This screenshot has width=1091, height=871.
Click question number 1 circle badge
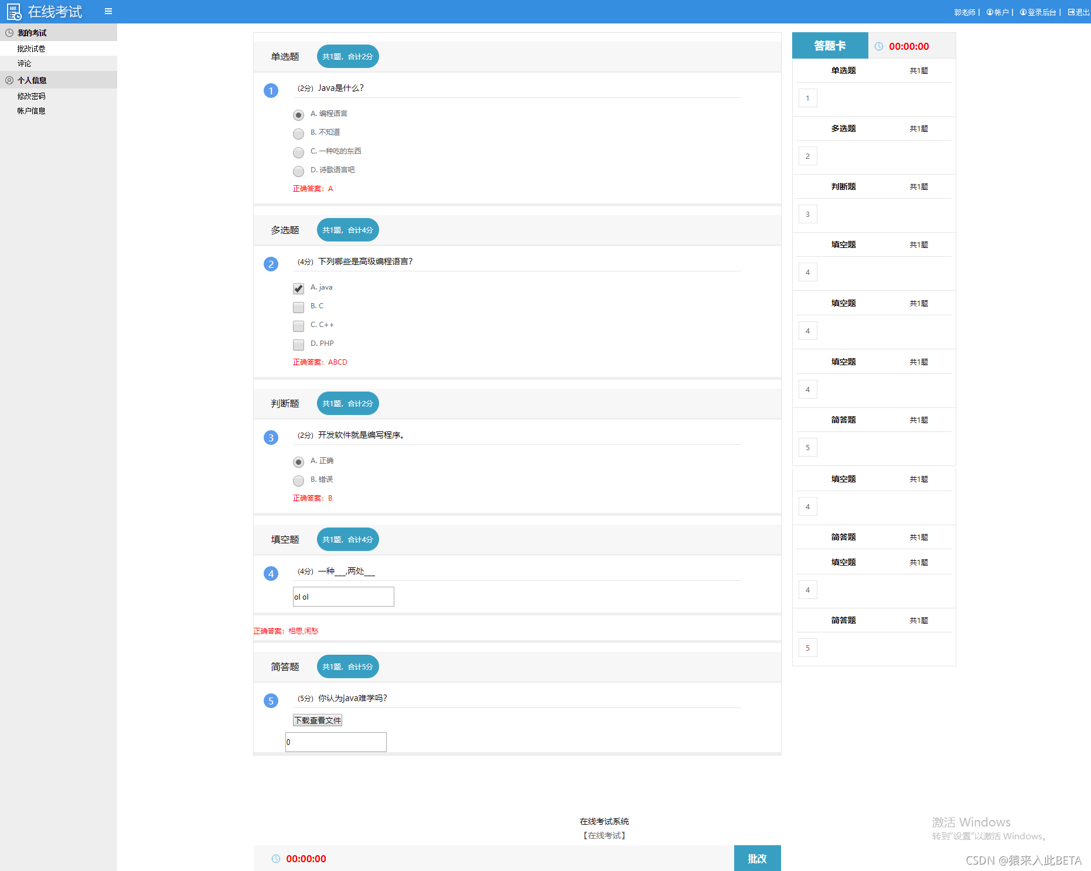(x=271, y=91)
